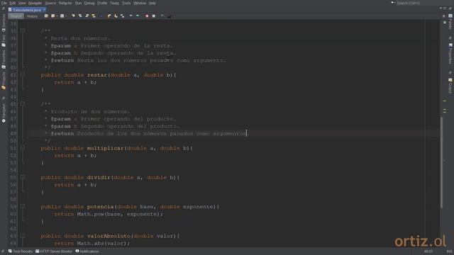
Task: Open the Refactor menu
Action: click(65, 3)
